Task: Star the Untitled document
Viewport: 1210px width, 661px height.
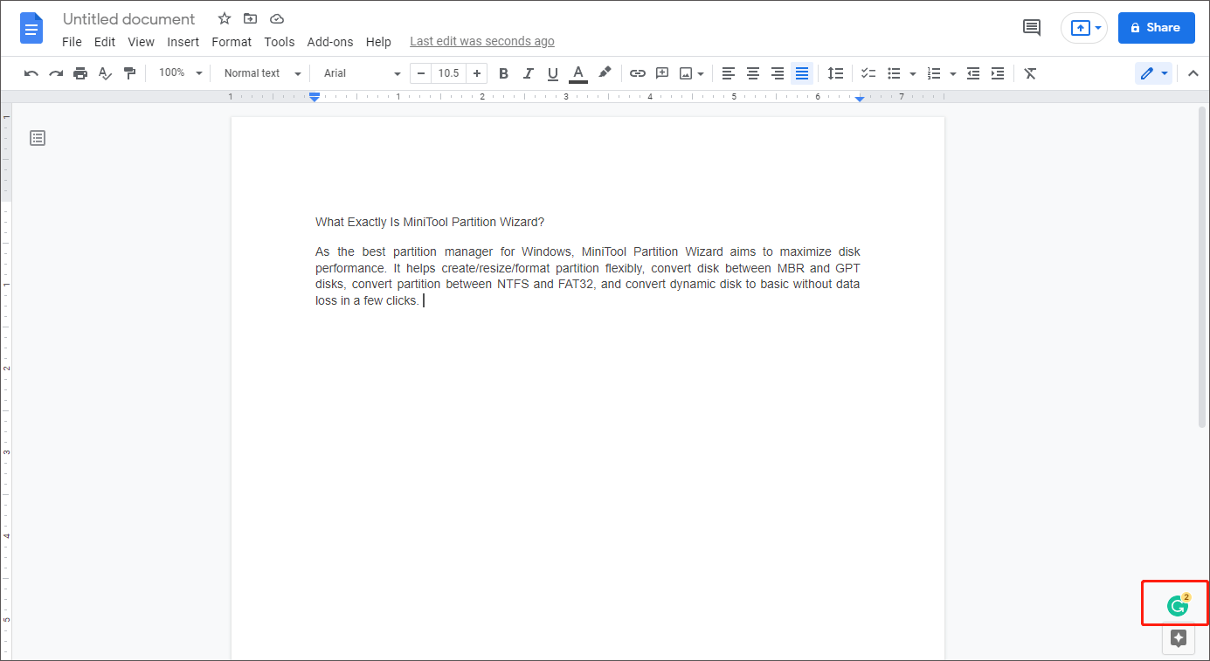Action: 225,19
